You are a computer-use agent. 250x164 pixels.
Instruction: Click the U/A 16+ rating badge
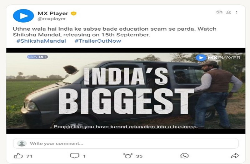(x=37, y=57)
